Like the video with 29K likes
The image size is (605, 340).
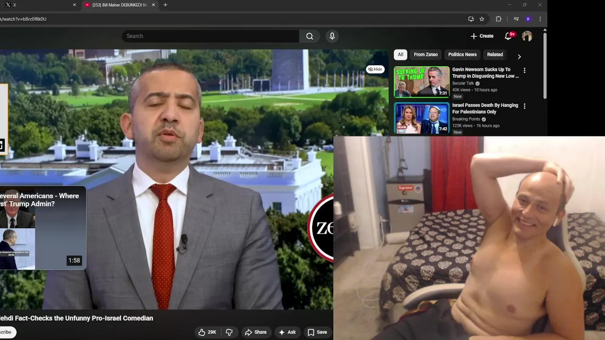pyautogui.click(x=207, y=332)
